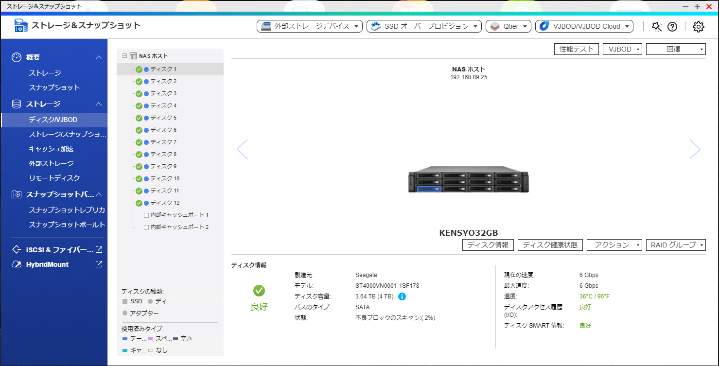This screenshot has width=719, height=366.
Task: Collapse the NAS ホスト tree node
Action: click(x=125, y=56)
